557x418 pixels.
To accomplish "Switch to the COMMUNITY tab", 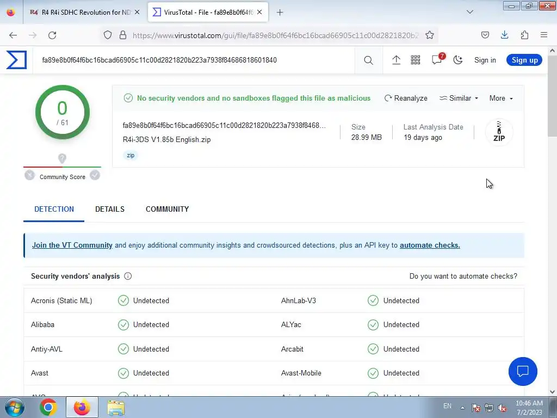I will (x=168, y=209).
